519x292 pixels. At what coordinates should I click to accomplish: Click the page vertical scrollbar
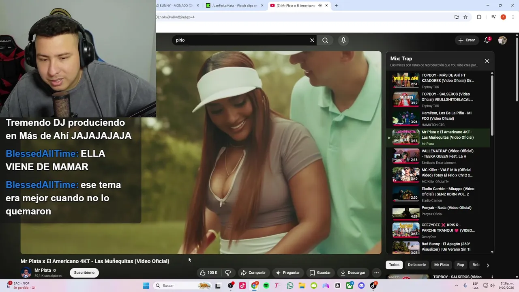pyautogui.click(x=517, y=69)
